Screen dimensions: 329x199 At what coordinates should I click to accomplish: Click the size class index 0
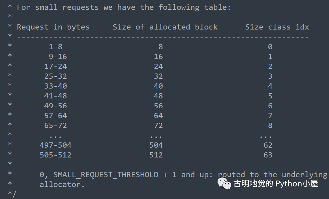click(x=270, y=47)
